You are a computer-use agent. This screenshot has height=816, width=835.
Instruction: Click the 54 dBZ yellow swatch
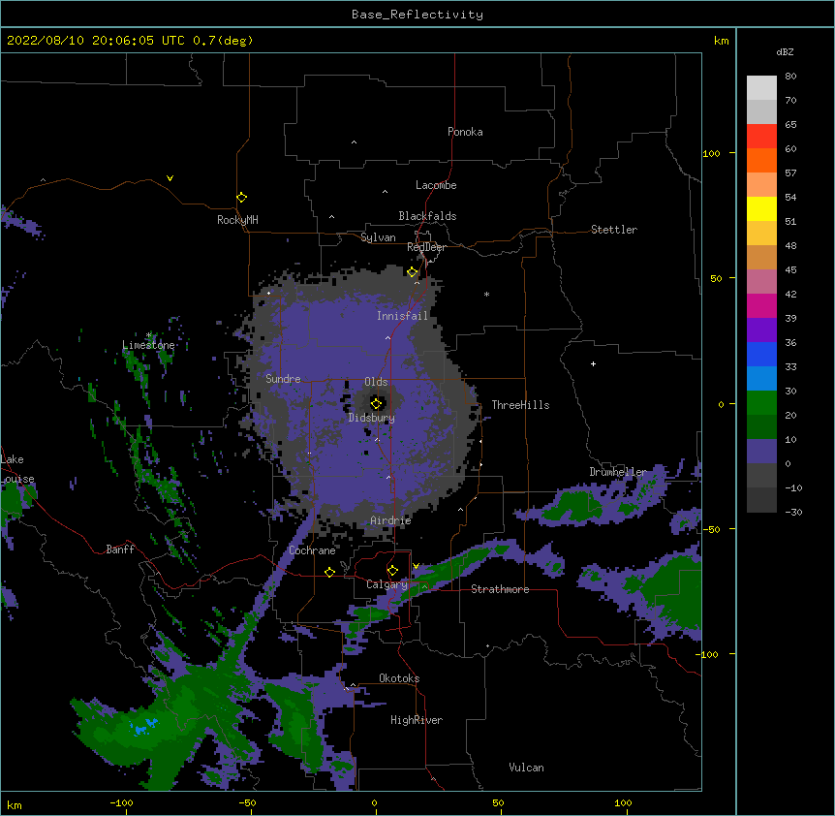tap(761, 208)
